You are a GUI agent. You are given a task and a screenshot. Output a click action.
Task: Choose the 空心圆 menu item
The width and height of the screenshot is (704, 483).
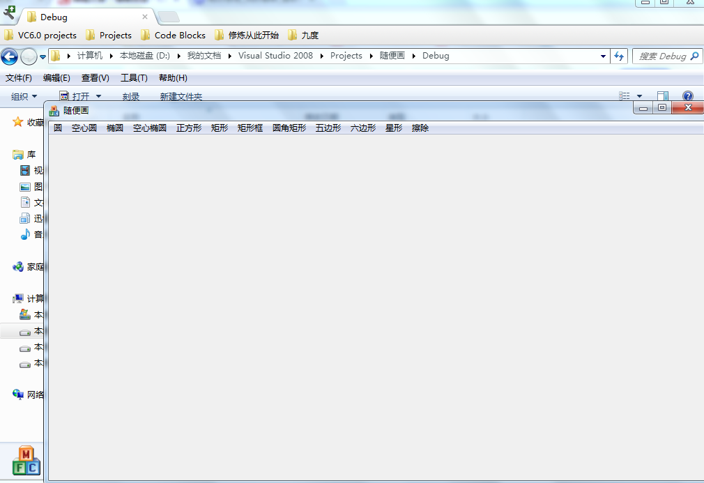(84, 128)
